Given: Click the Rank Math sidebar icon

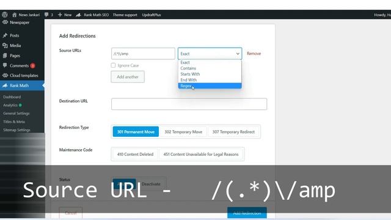Looking at the screenshot, I should 5,86.
